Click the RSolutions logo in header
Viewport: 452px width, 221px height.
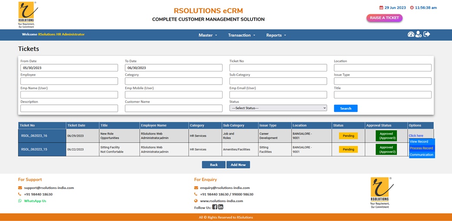point(27,14)
